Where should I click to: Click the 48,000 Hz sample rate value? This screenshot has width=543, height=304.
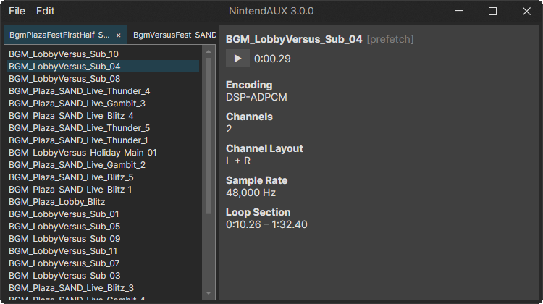tap(251, 193)
